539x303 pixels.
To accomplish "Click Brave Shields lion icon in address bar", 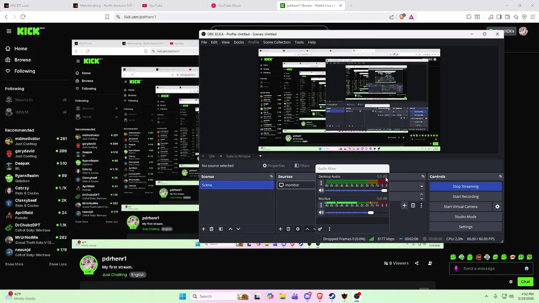I will [402, 17].
